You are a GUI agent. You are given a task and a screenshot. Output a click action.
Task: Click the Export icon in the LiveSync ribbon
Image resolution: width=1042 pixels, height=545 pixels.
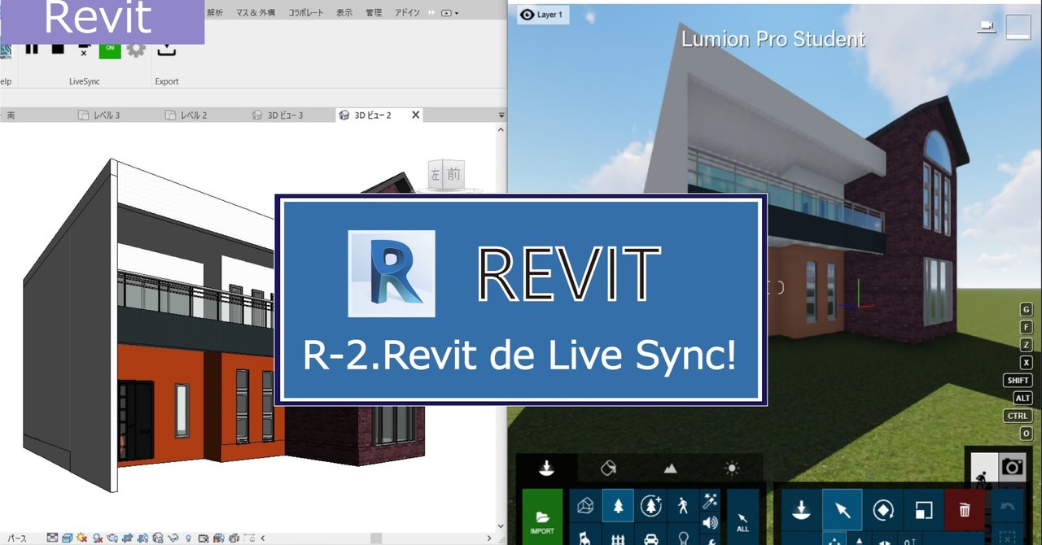[x=168, y=50]
